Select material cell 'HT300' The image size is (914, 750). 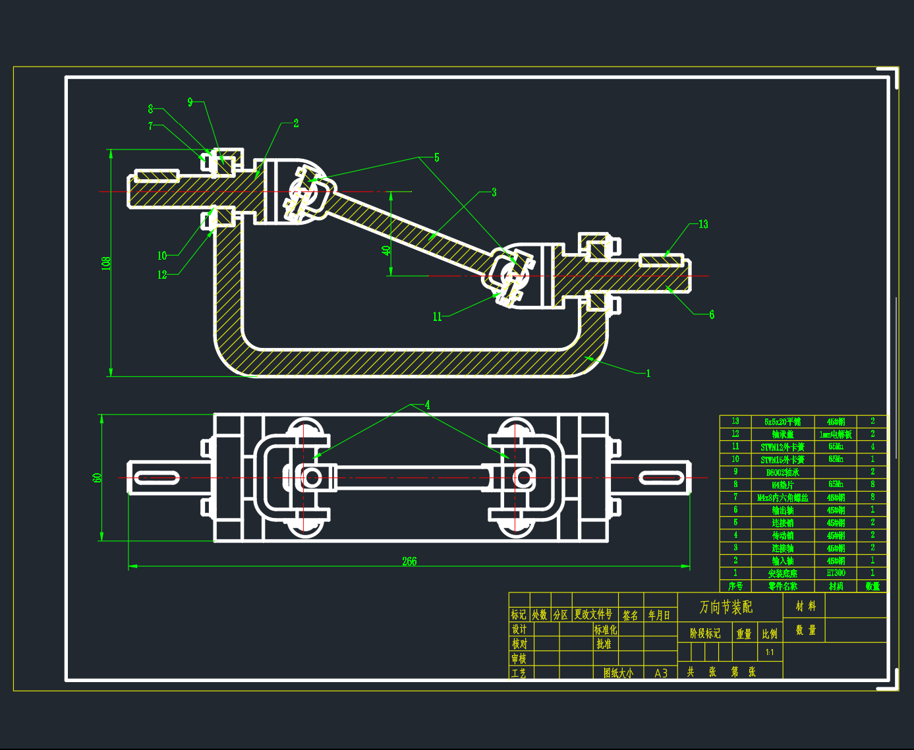click(836, 573)
